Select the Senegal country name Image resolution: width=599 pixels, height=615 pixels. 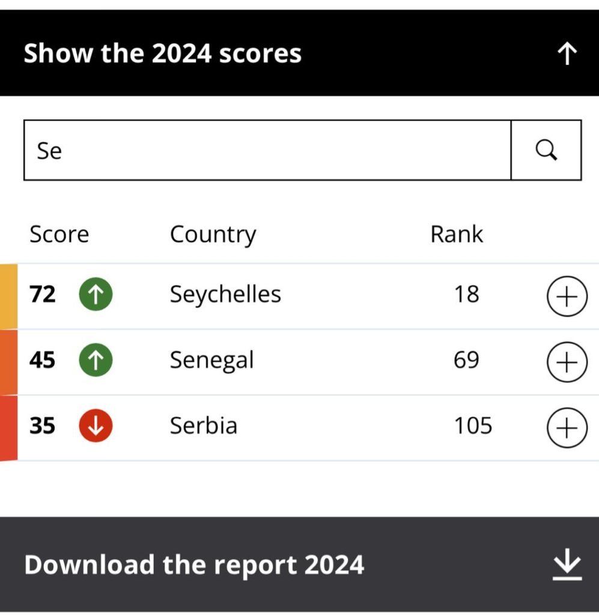tap(212, 360)
